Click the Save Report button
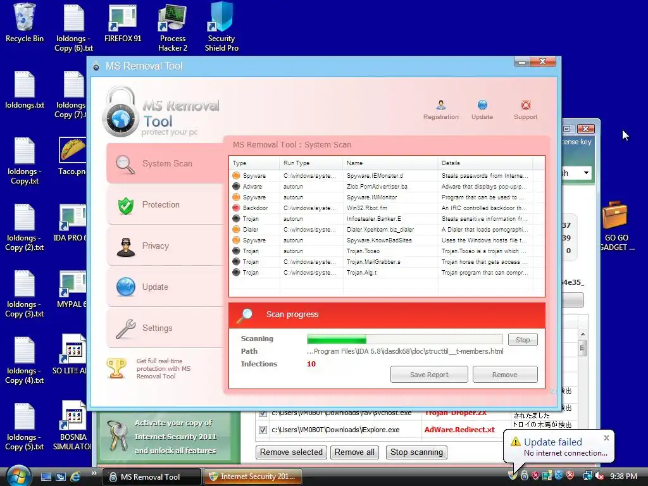648x486 pixels. click(x=429, y=375)
